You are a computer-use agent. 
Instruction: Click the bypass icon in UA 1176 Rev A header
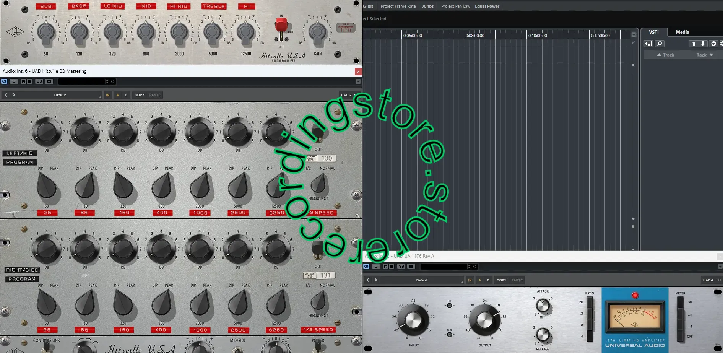[376, 267]
